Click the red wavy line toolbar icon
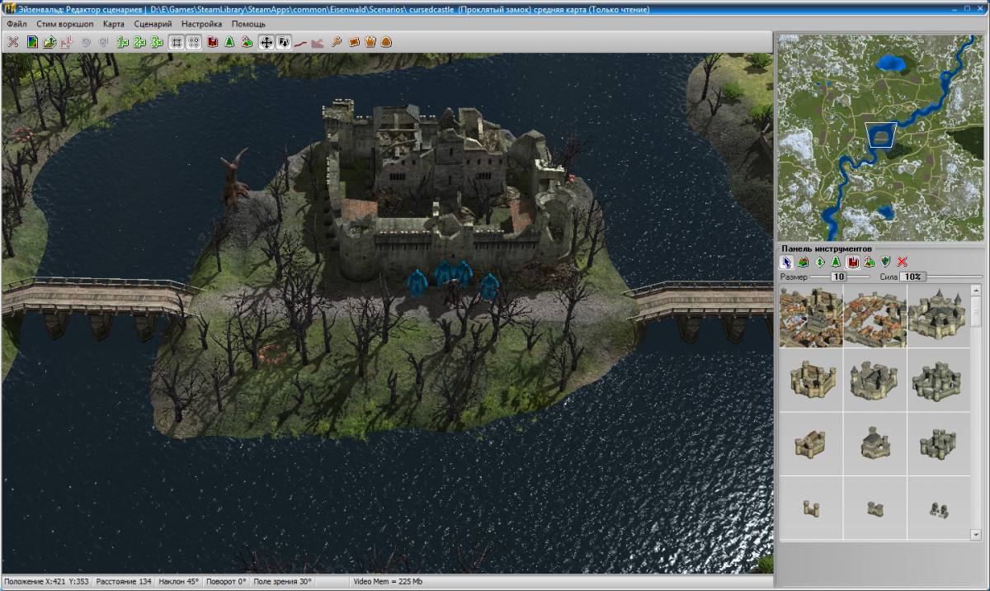The image size is (990, 591). tap(300, 42)
